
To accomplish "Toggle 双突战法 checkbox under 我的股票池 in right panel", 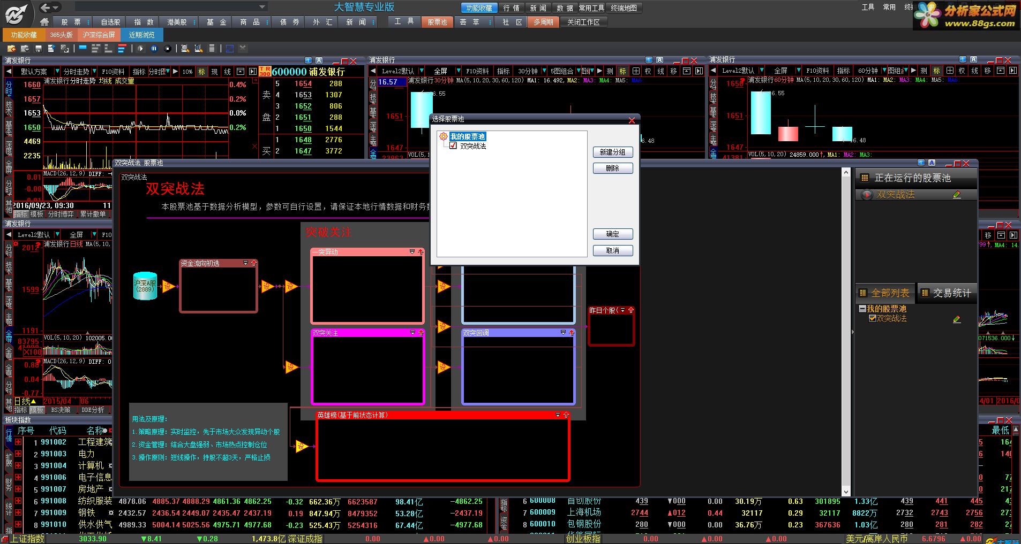I will pyautogui.click(x=873, y=318).
